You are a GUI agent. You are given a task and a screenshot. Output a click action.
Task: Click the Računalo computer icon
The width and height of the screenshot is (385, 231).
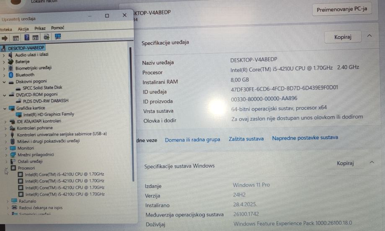coord(14,201)
